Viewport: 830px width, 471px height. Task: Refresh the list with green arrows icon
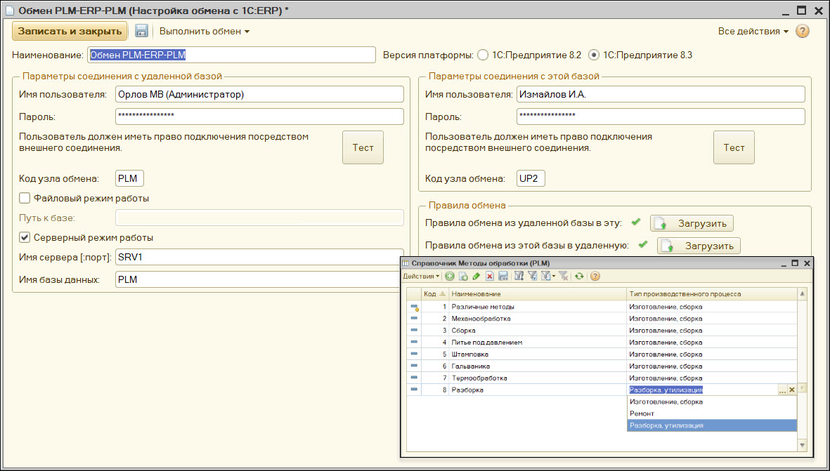click(x=579, y=277)
